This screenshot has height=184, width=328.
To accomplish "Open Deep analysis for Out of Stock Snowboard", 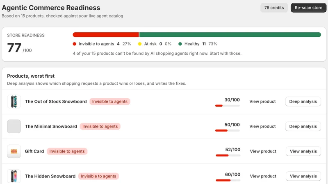I will 303,101.
